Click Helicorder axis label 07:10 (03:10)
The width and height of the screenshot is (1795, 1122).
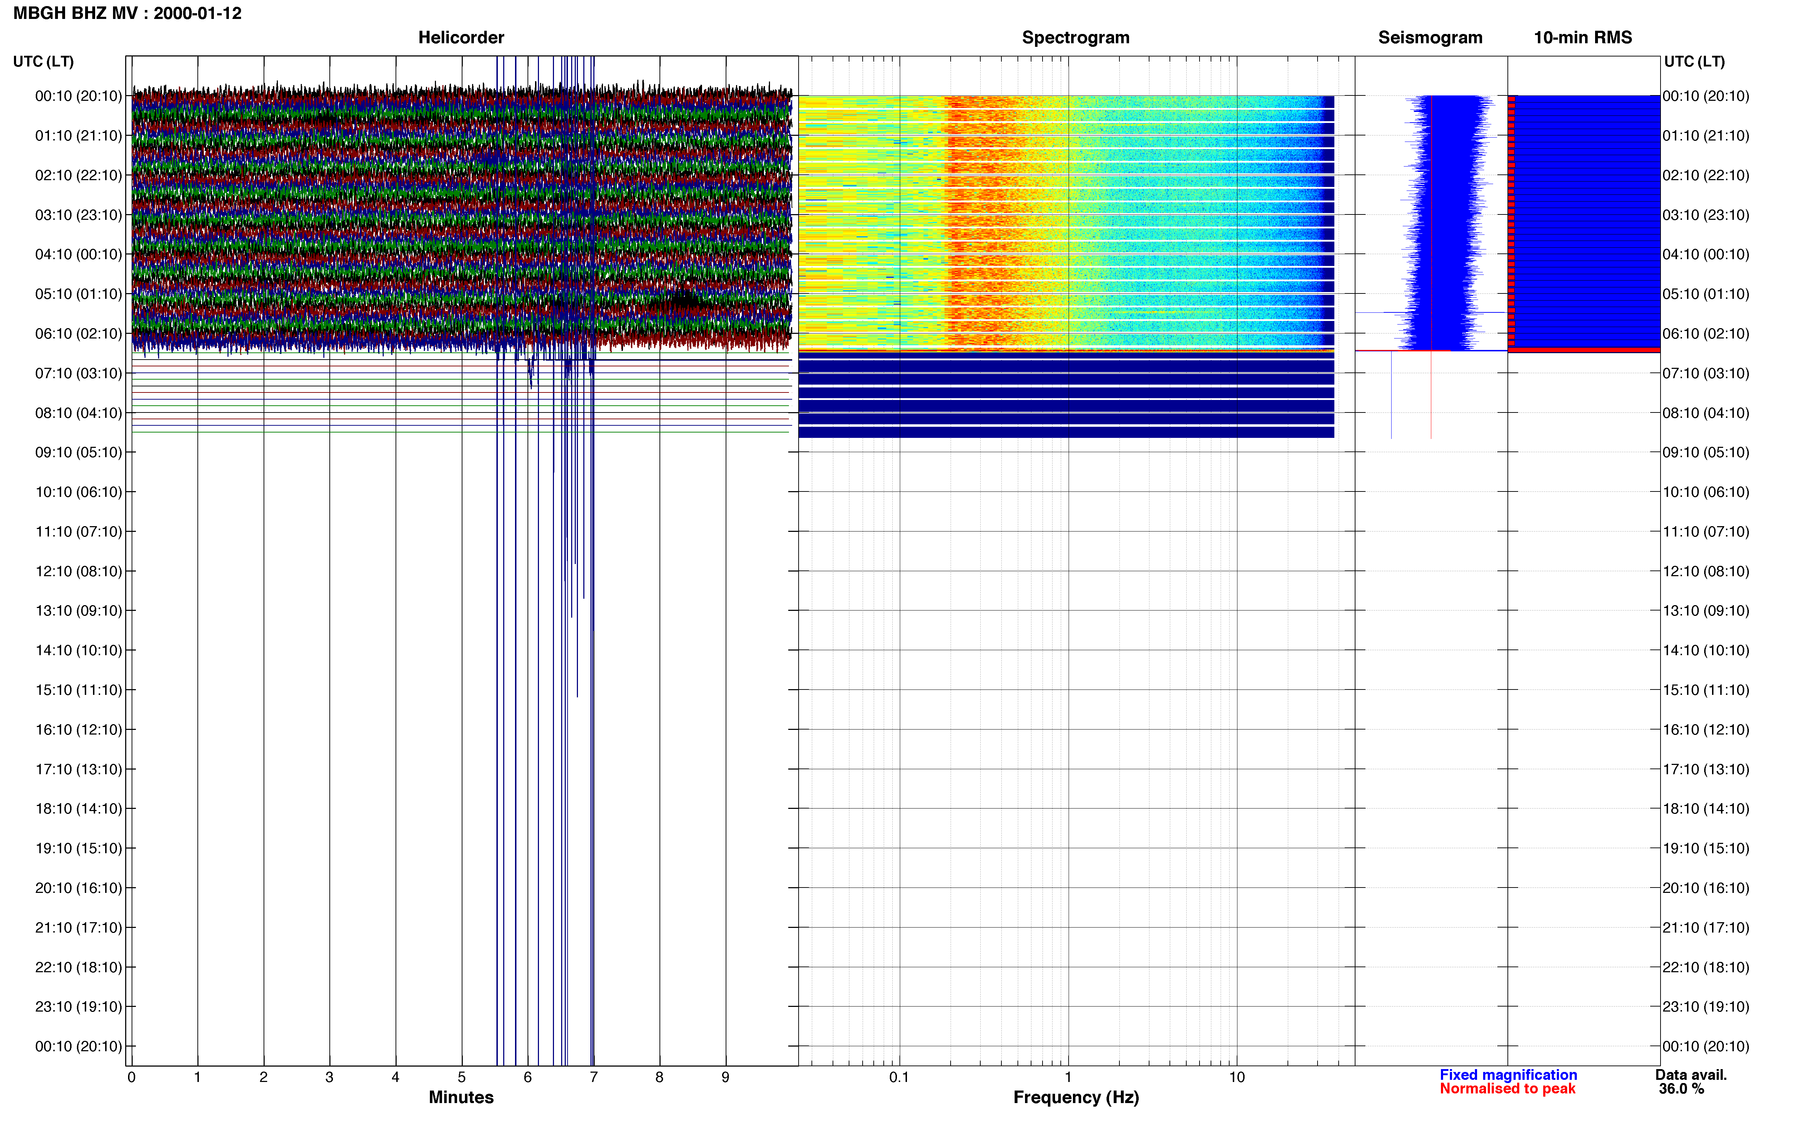tap(79, 373)
